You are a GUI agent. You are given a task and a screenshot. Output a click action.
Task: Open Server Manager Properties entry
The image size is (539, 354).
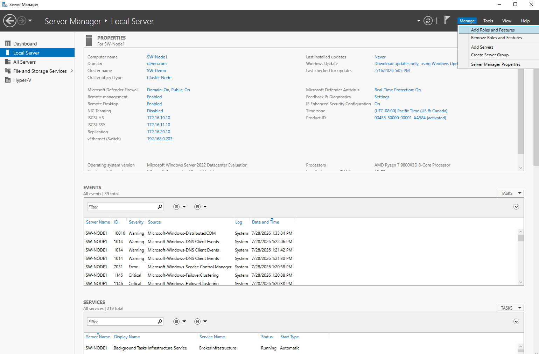[499, 64]
